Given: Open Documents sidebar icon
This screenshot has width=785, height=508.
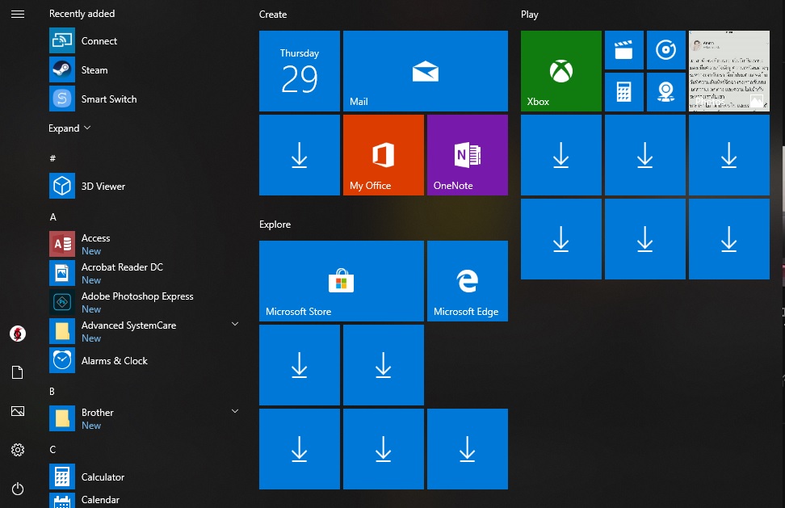Looking at the screenshot, I should pos(18,372).
